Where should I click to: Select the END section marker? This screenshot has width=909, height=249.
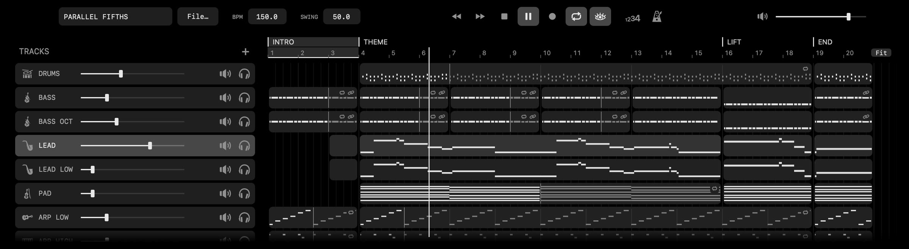tap(825, 42)
